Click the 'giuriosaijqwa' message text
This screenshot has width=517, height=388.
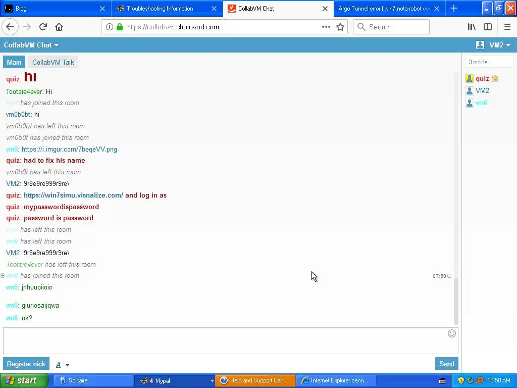(x=40, y=306)
